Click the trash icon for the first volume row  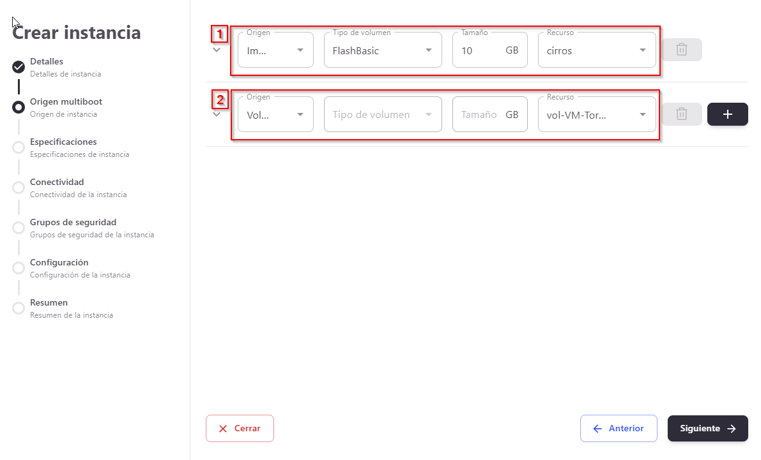click(682, 50)
